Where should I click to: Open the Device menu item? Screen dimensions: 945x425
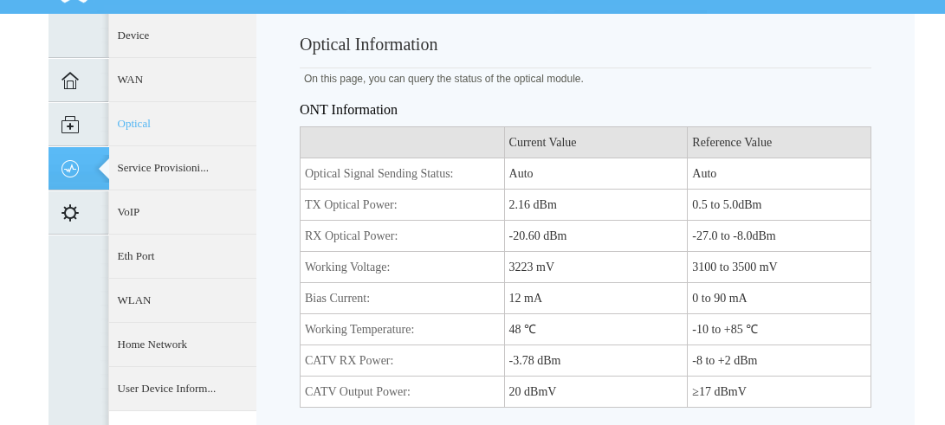pos(133,35)
